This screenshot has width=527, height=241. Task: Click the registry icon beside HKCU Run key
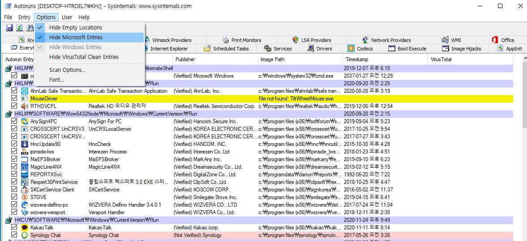9,220
